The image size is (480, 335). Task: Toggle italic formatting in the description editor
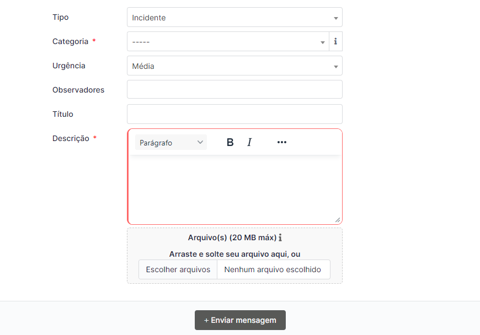[249, 142]
